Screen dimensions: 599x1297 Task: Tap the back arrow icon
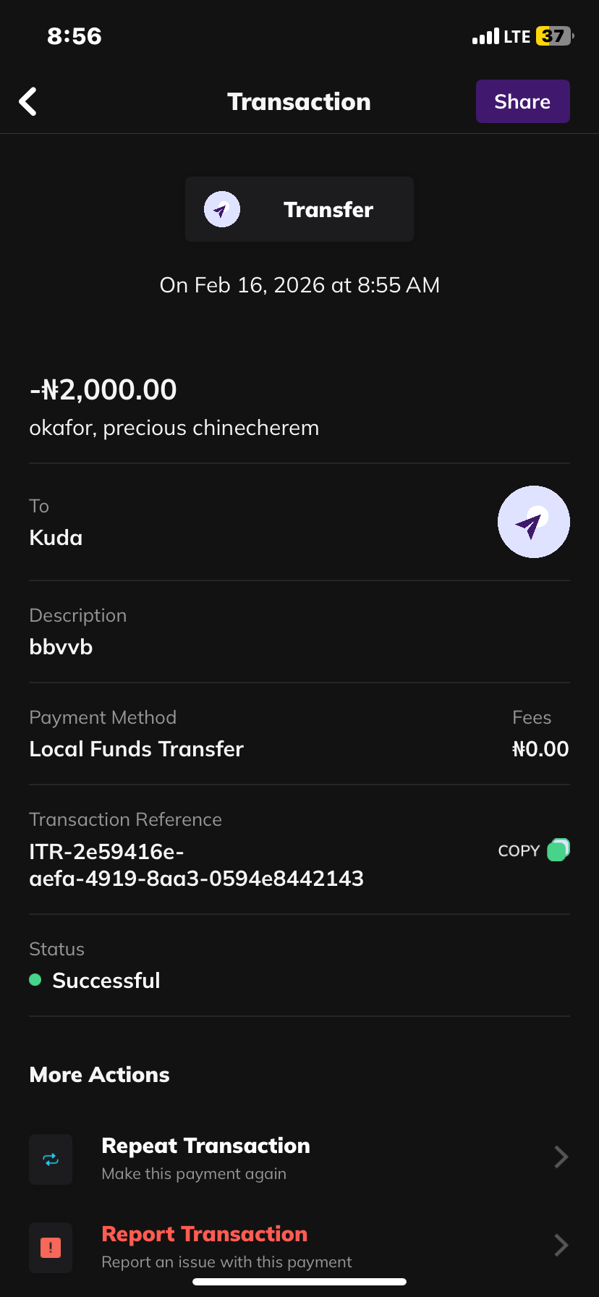click(x=27, y=102)
